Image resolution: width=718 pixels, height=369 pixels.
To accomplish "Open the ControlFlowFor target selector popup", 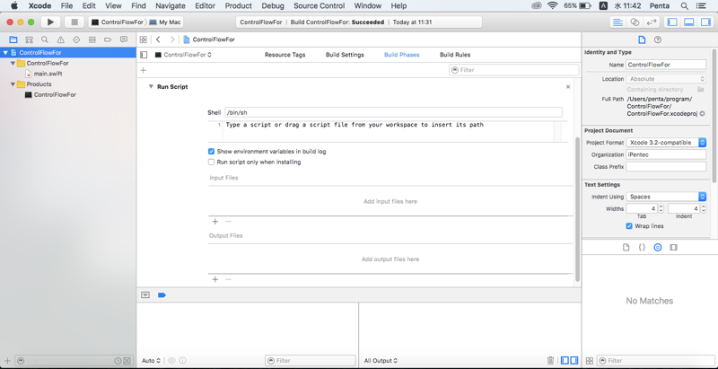I will pyautogui.click(x=183, y=55).
